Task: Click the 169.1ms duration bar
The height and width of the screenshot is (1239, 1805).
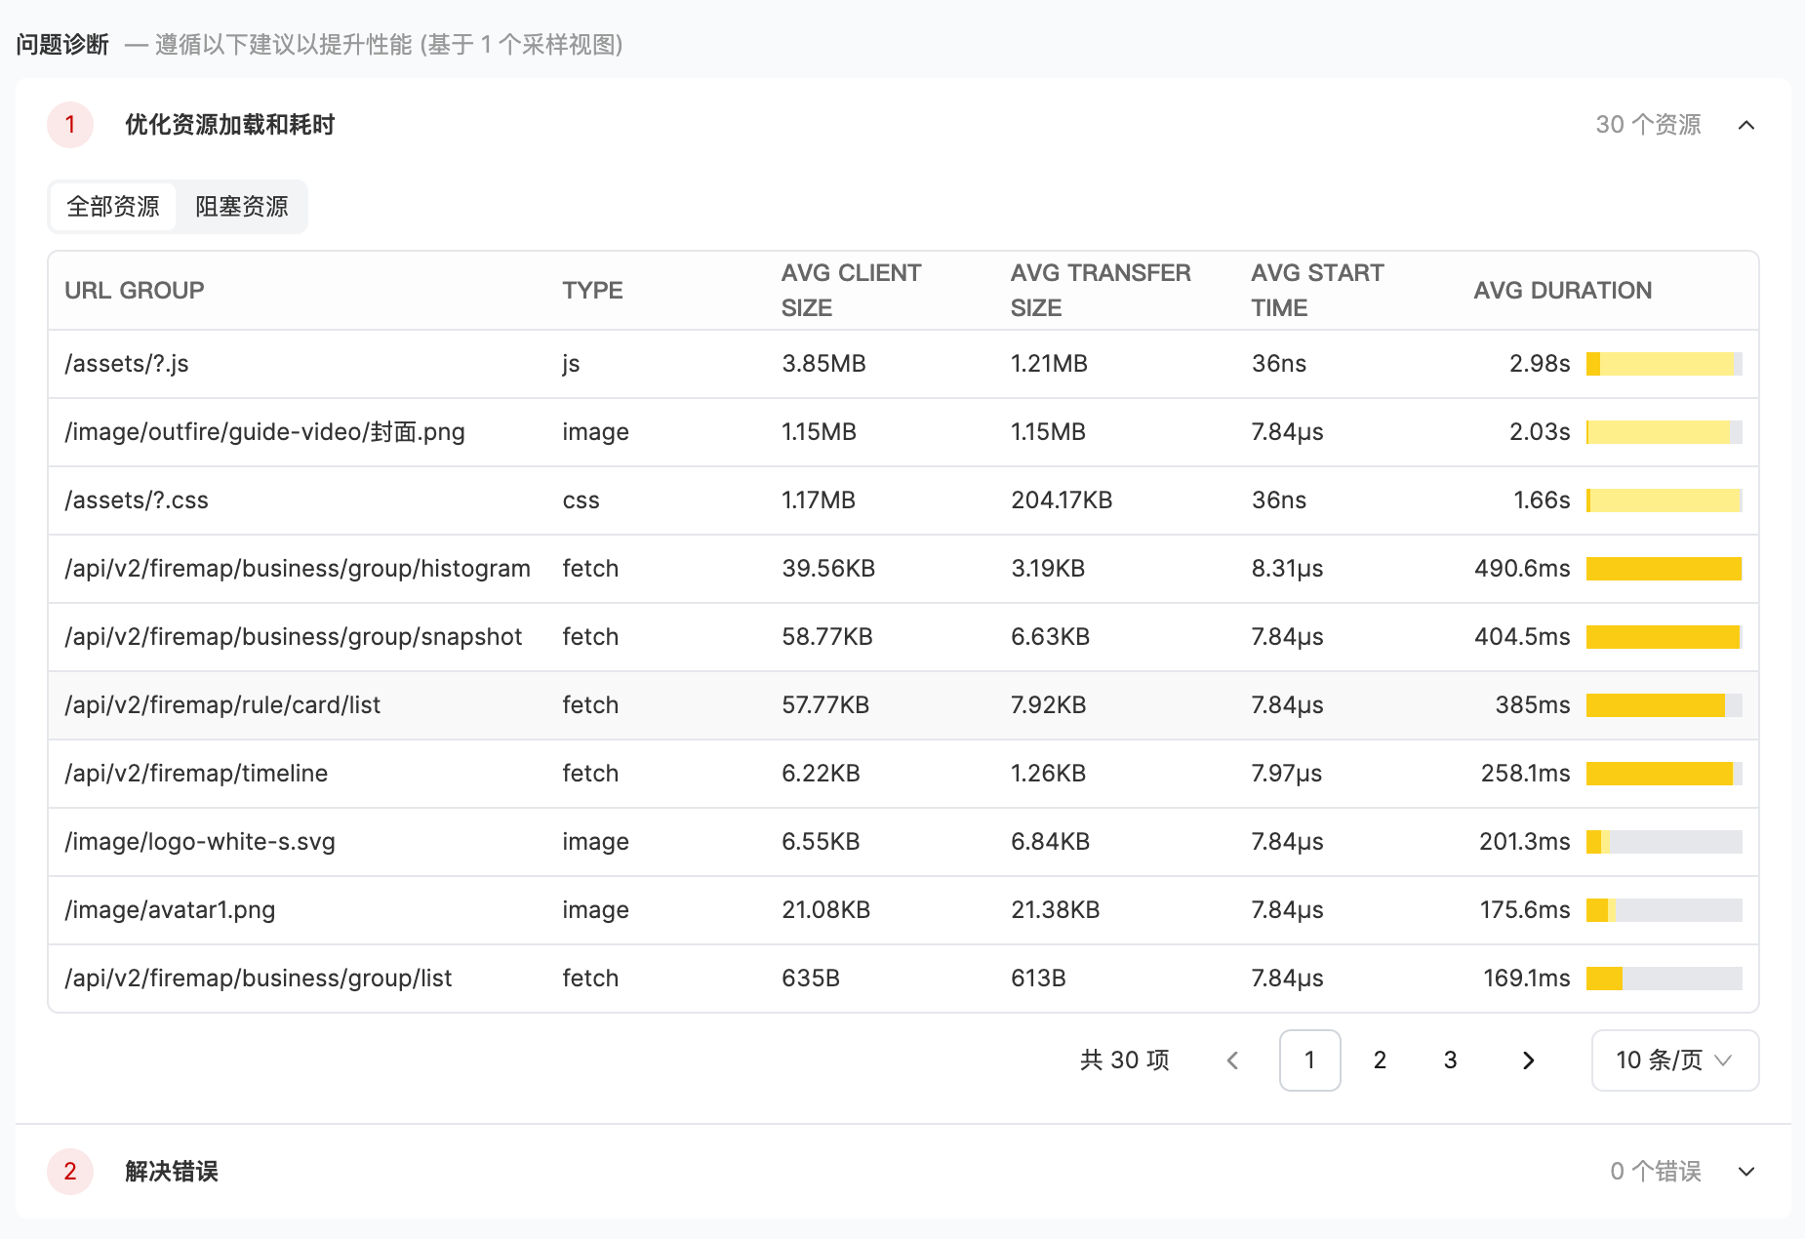Action: click(x=1665, y=979)
